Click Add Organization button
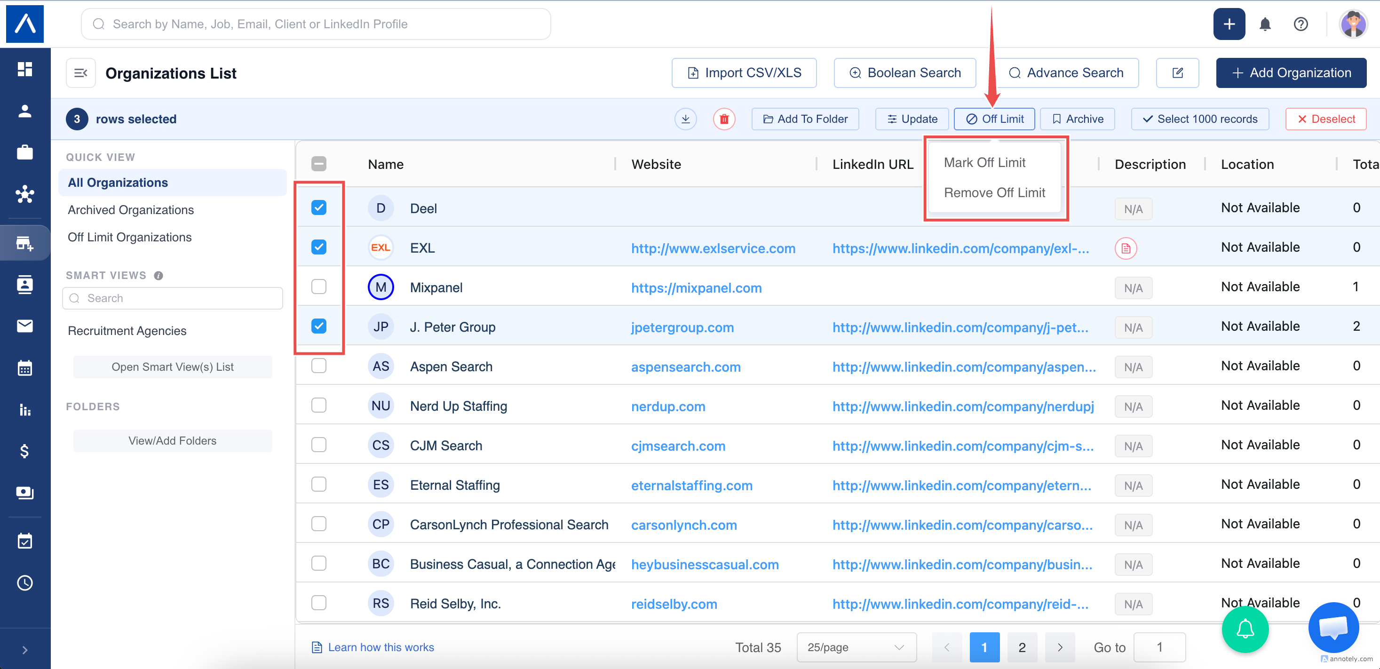 click(x=1291, y=73)
